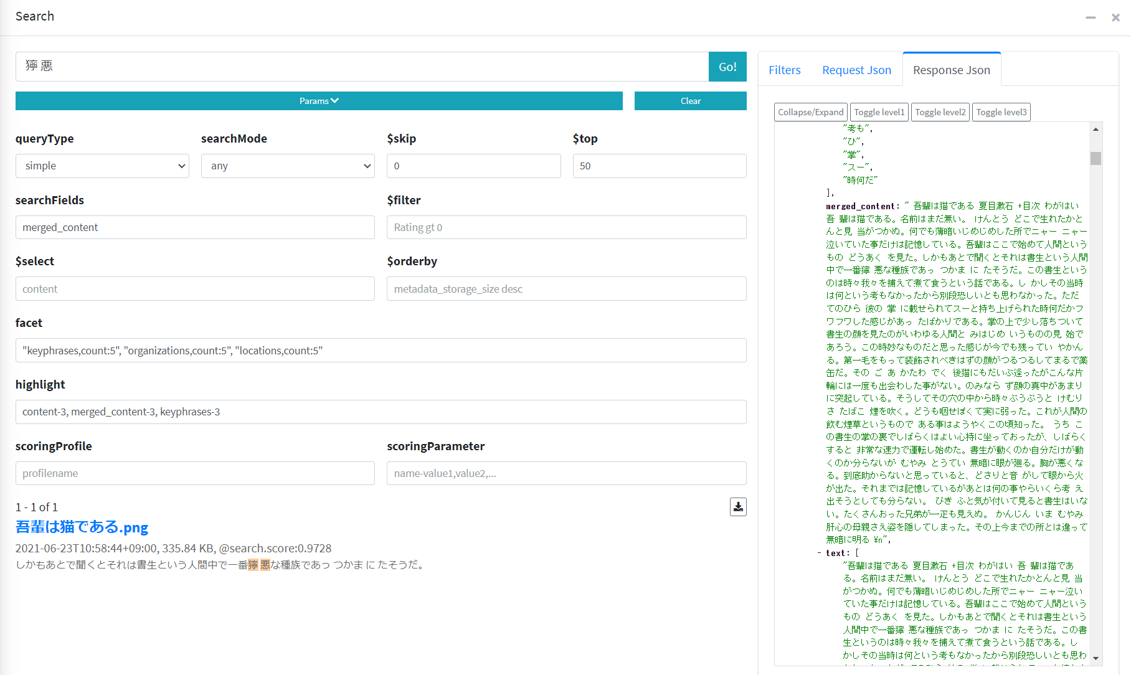Toggle level2 of the JSON
Screen dimensions: 1131x675
(x=940, y=112)
